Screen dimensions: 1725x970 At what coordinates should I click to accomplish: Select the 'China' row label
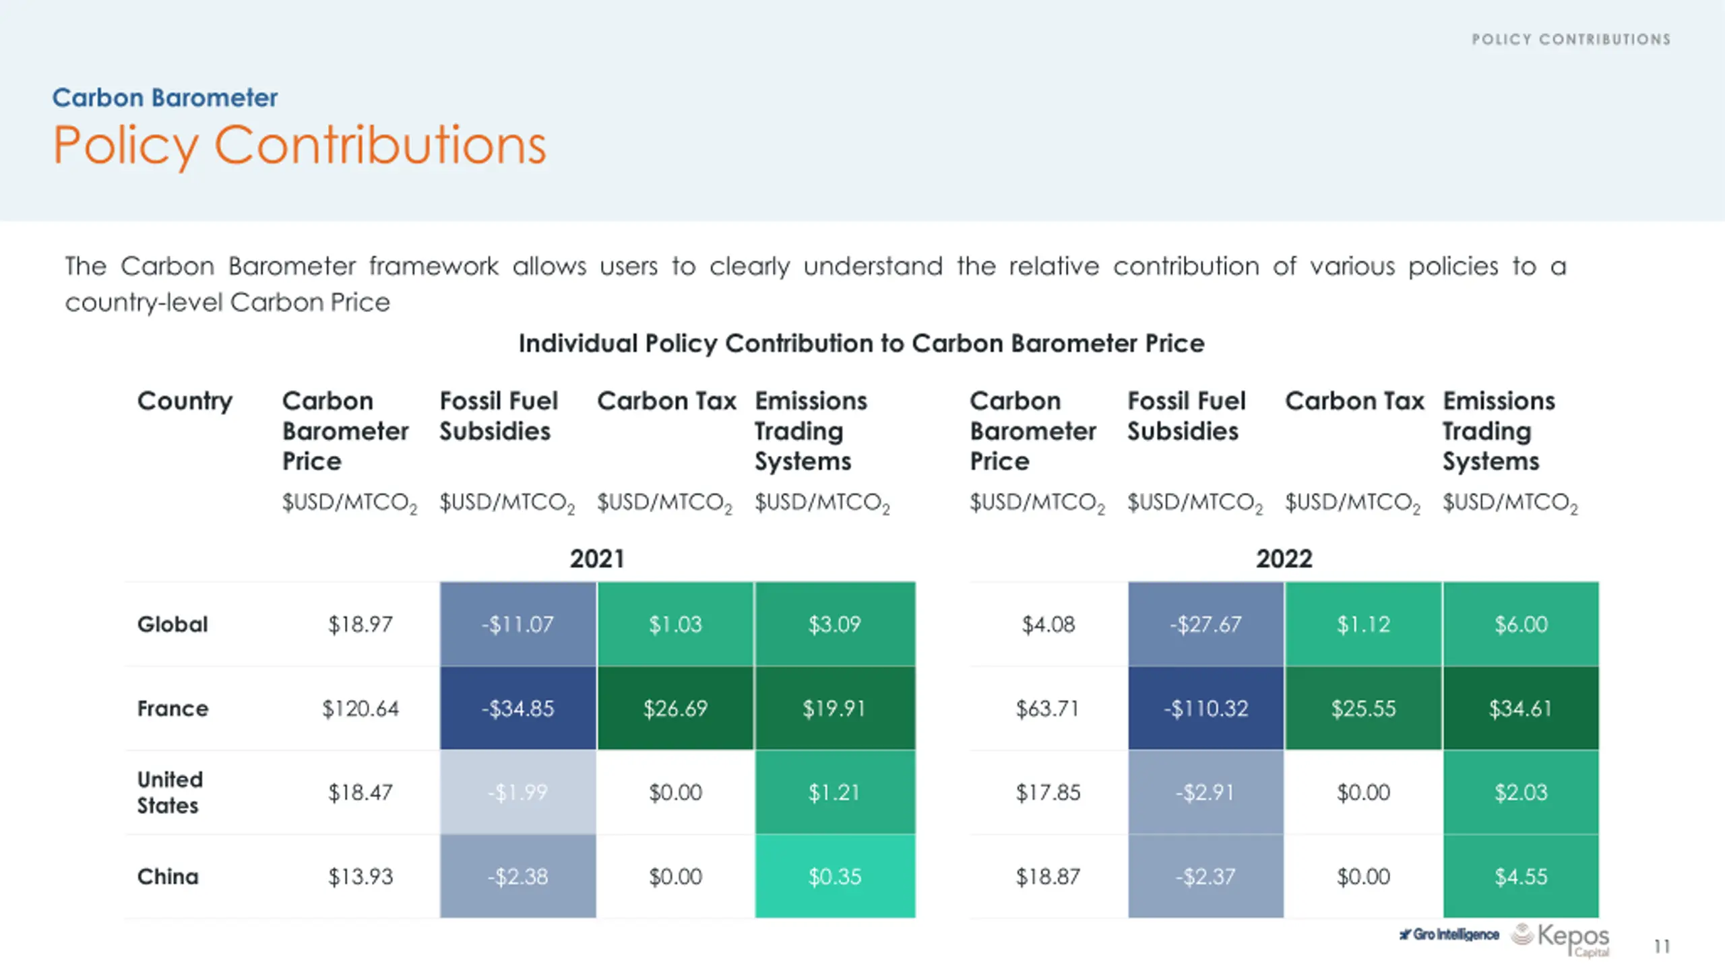[x=168, y=876]
